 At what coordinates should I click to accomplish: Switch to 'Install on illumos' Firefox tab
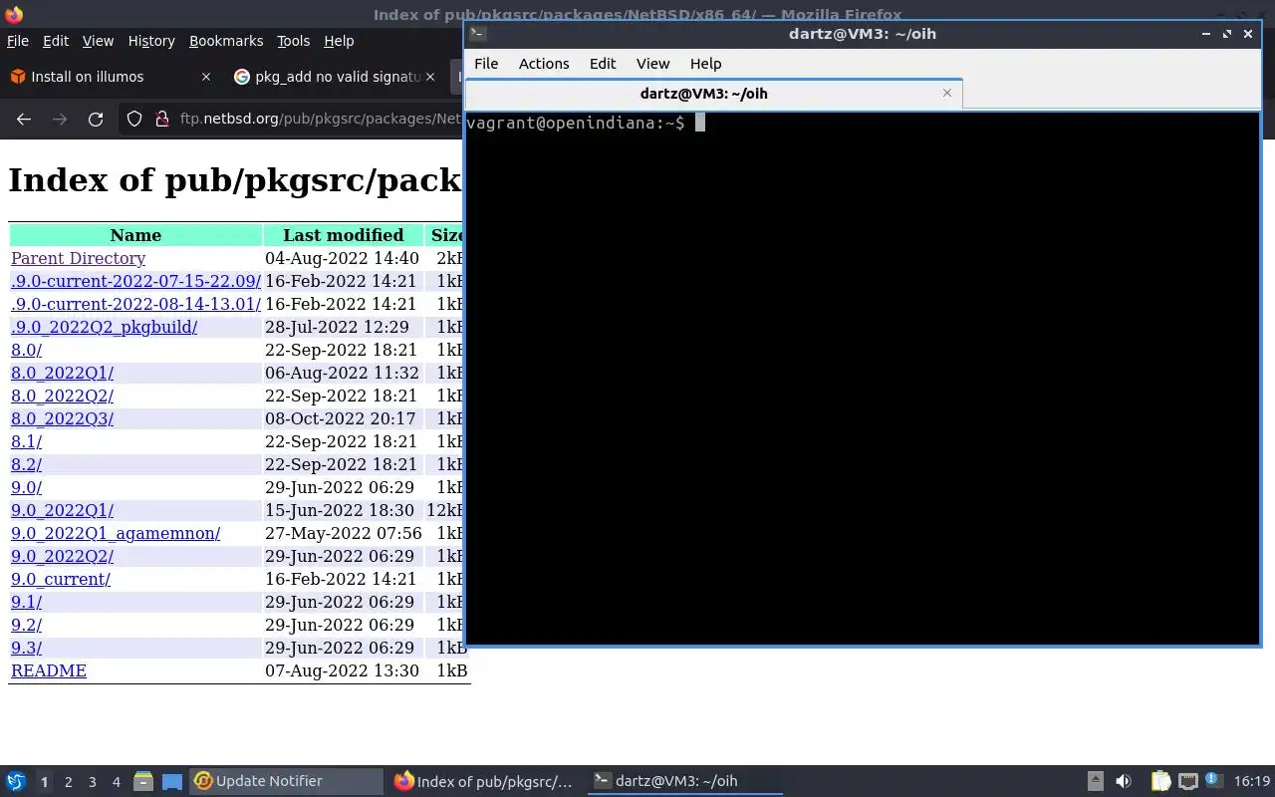(x=112, y=77)
